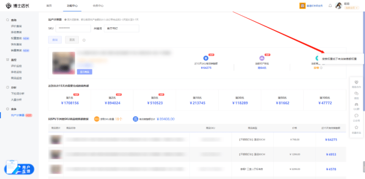Switch to the 首页 tab
Image resolution: width=365 pixels, height=179 pixels.
[x=49, y=6]
